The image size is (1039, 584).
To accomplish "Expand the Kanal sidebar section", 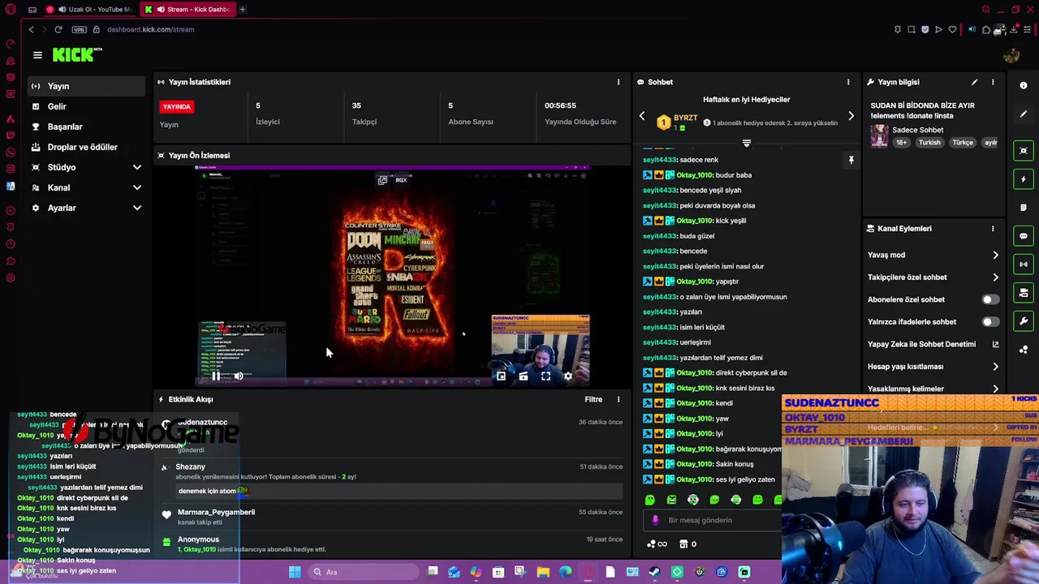I will [137, 187].
